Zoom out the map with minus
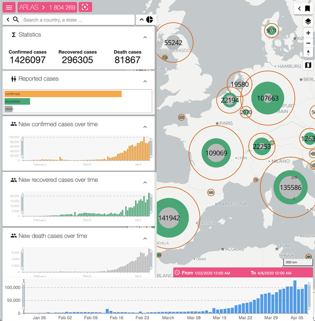Image resolution: width=315 pixels, height=321 pixels. [308, 43]
